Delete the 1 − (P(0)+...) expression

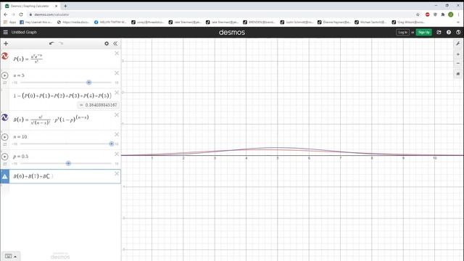(117, 93)
